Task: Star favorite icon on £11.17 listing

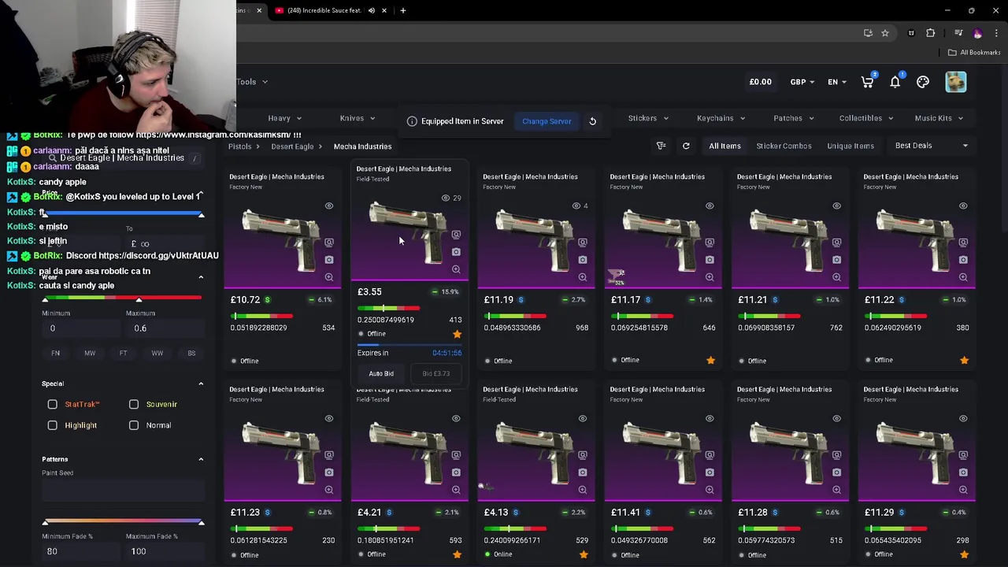Action: (710, 360)
